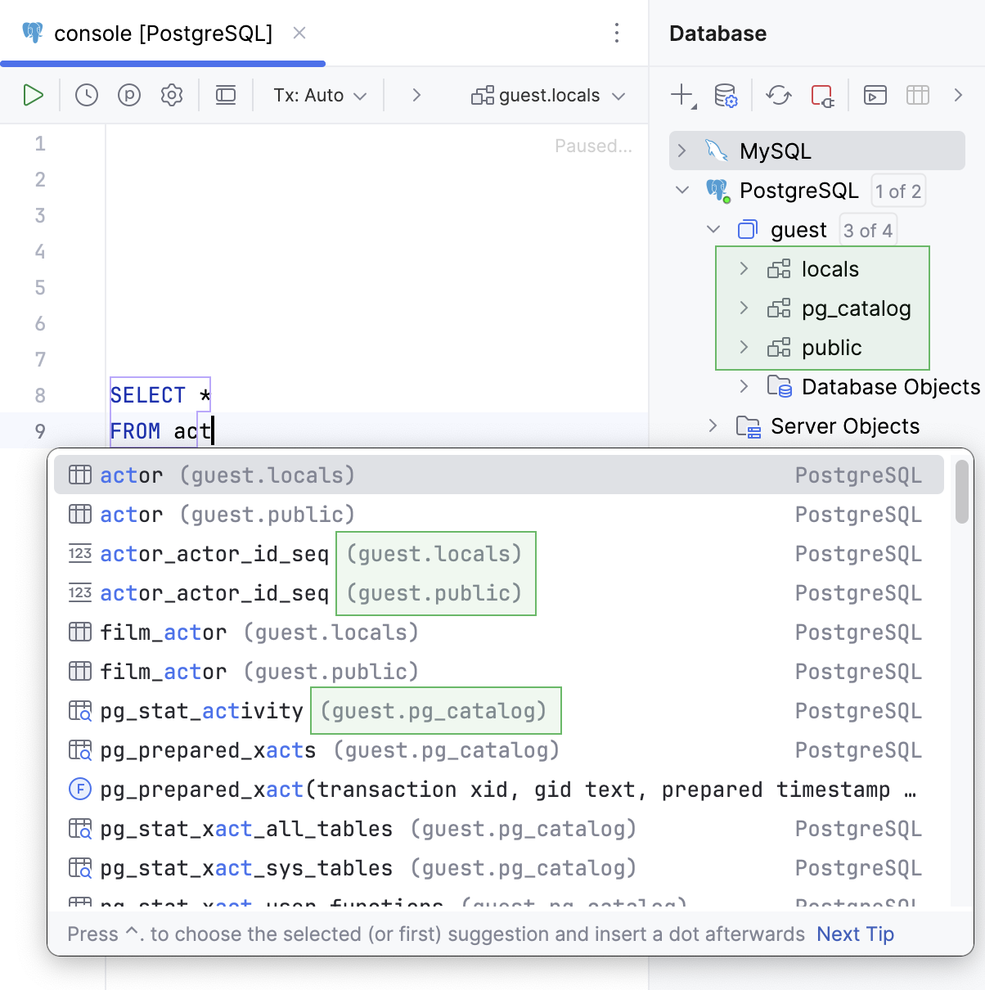985x990 pixels.
Task: Click the red deactivate connection icon
Action: (822, 96)
